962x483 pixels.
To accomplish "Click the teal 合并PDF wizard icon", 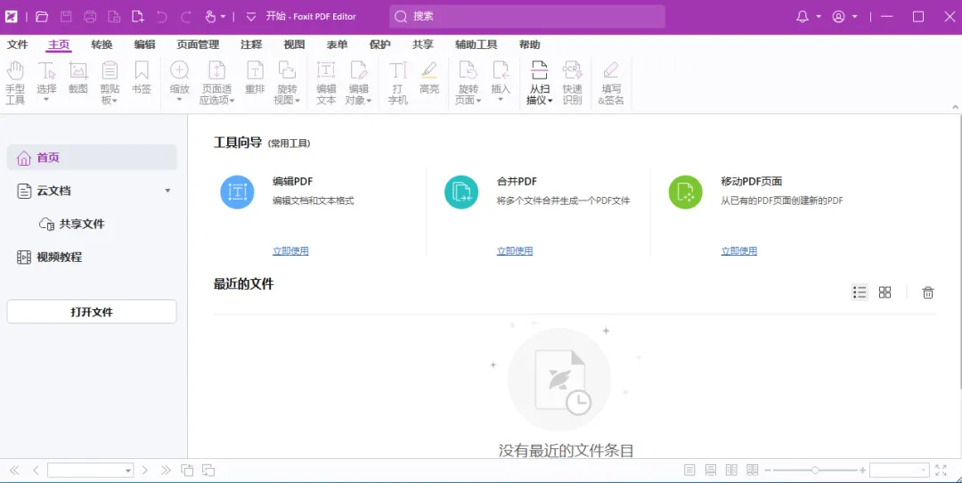I will point(461,192).
